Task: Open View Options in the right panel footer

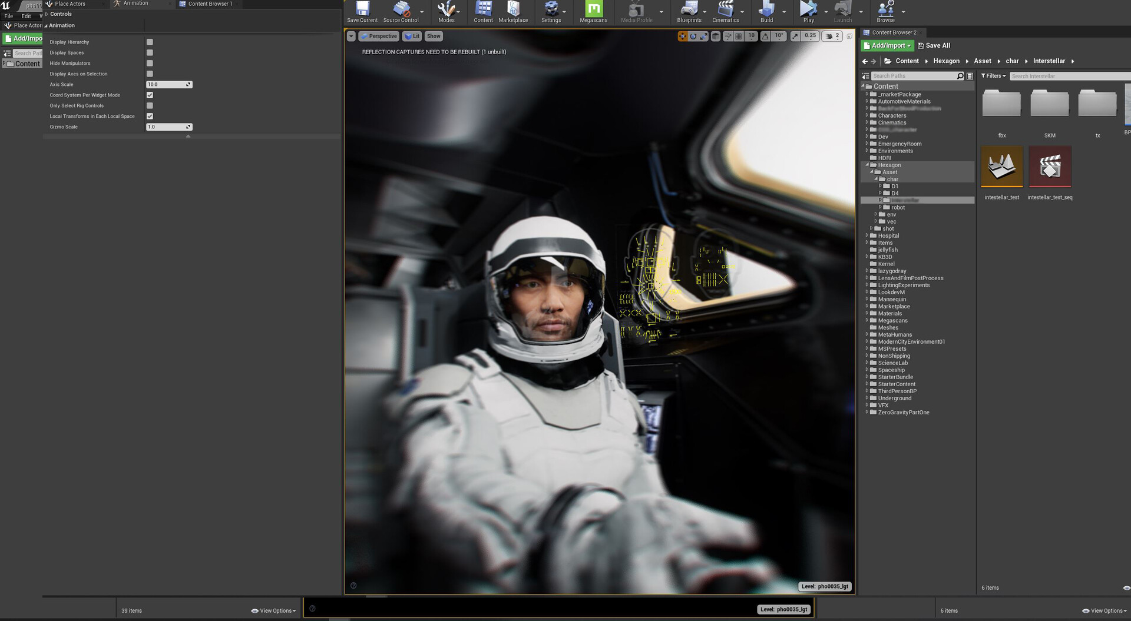Action: point(1105,611)
